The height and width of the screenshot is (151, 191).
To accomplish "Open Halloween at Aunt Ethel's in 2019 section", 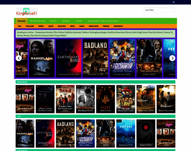I will point(106,133).
